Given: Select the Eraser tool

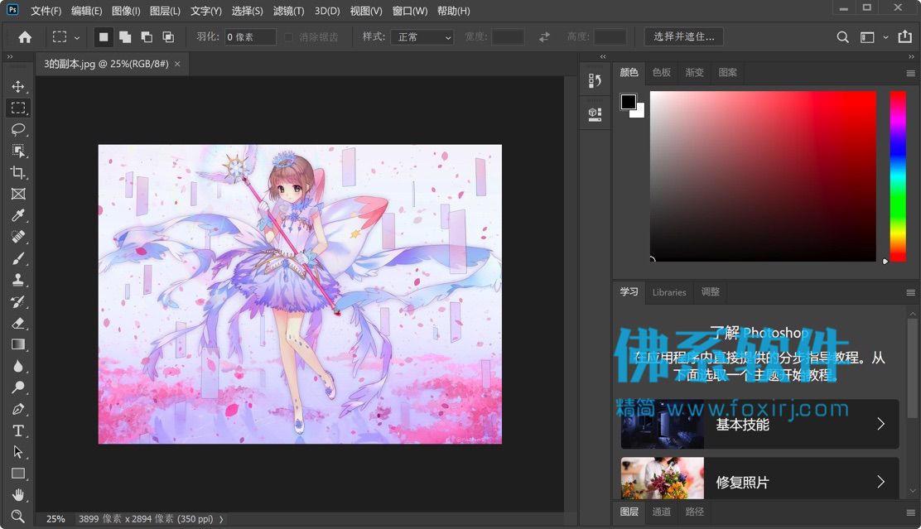Looking at the screenshot, I should pyautogui.click(x=18, y=324).
